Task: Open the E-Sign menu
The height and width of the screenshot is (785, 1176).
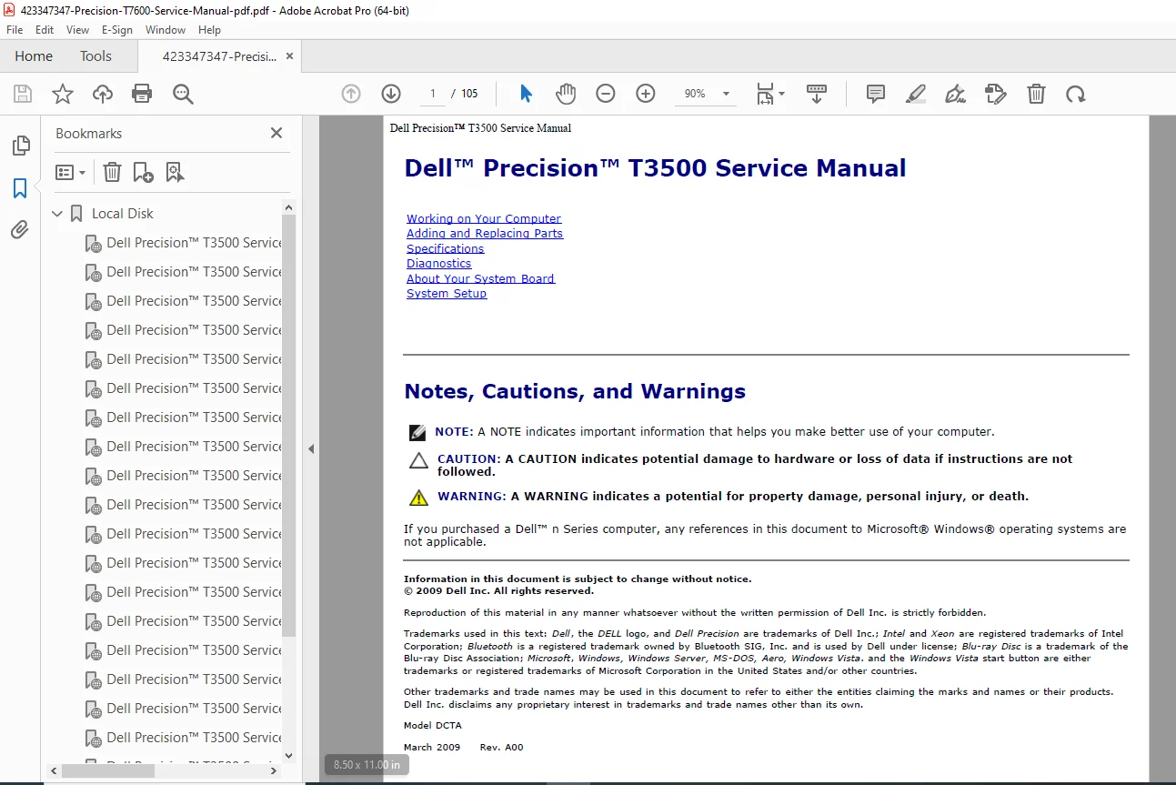Action: 117,30
